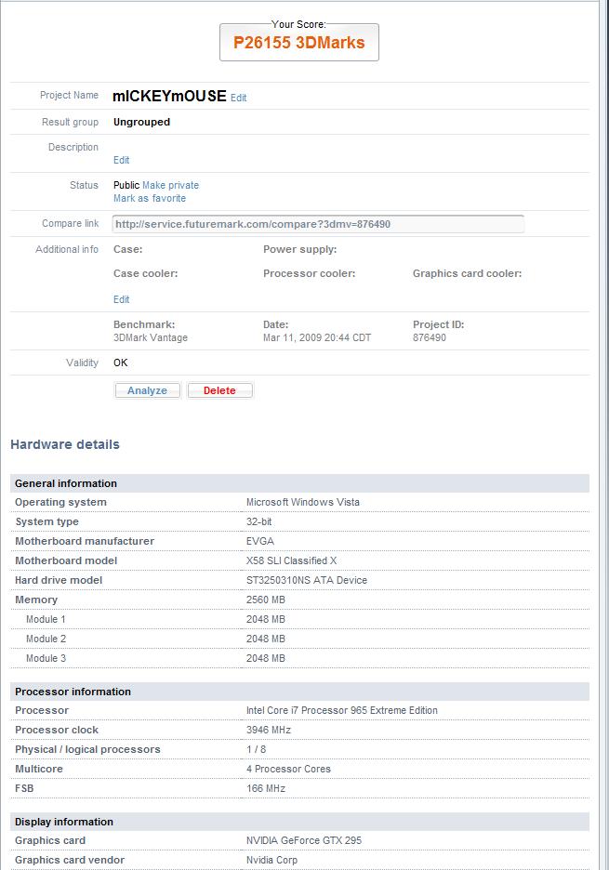Edit the project name mICKEYmOUSE
The height and width of the screenshot is (870, 609).
point(239,98)
